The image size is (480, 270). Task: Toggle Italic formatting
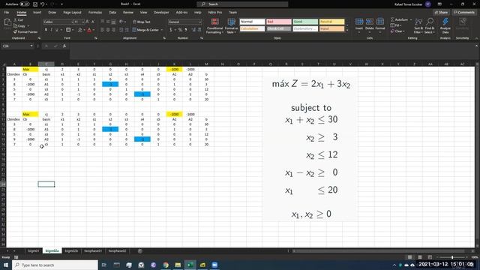(51, 30)
